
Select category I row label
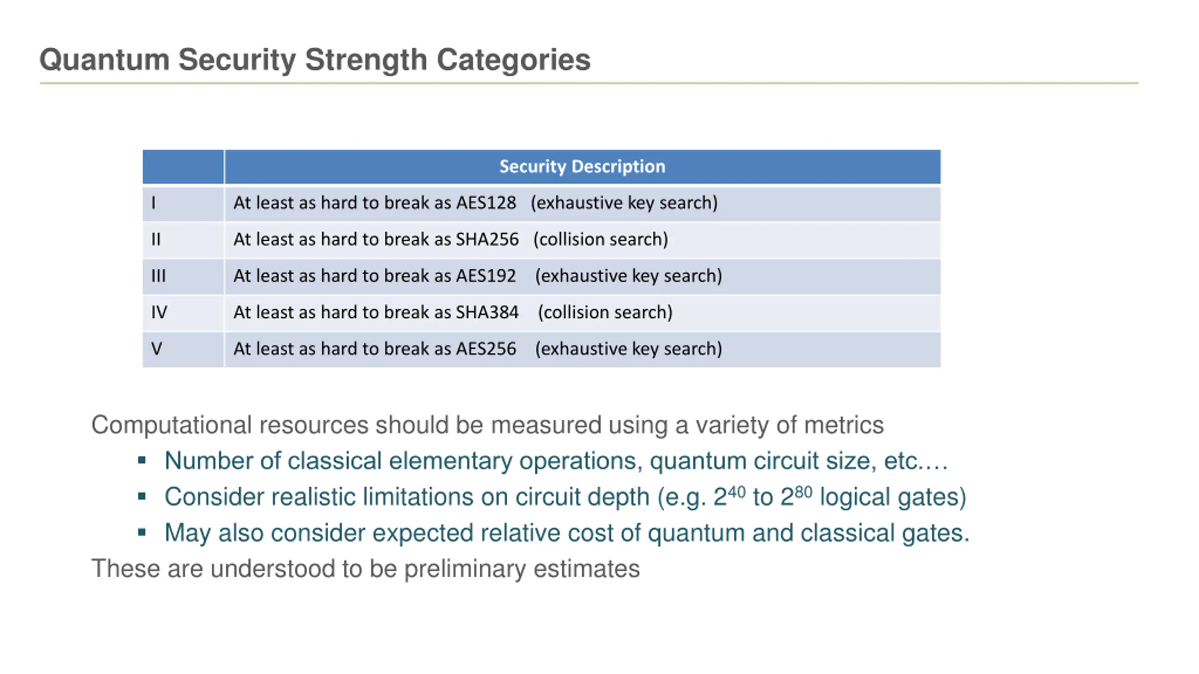pos(183,204)
